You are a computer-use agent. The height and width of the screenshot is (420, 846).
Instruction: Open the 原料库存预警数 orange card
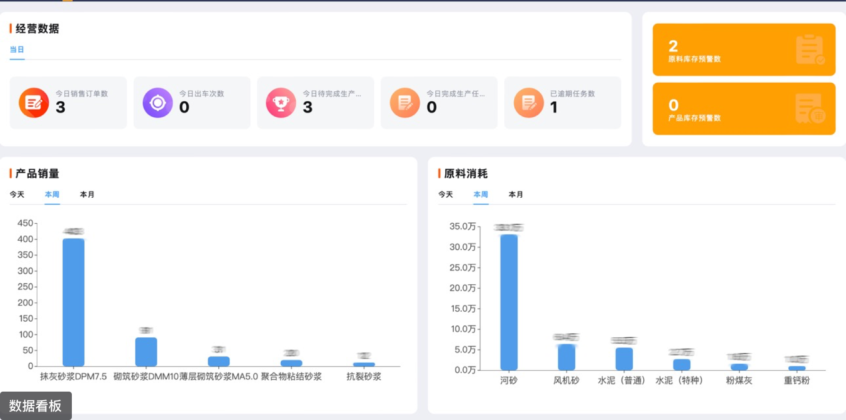click(x=744, y=50)
